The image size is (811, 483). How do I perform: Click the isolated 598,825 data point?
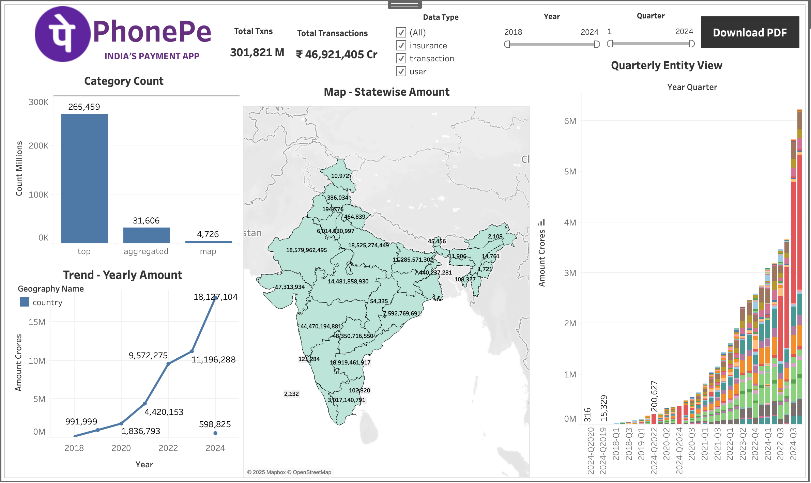pyautogui.click(x=215, y=433)
